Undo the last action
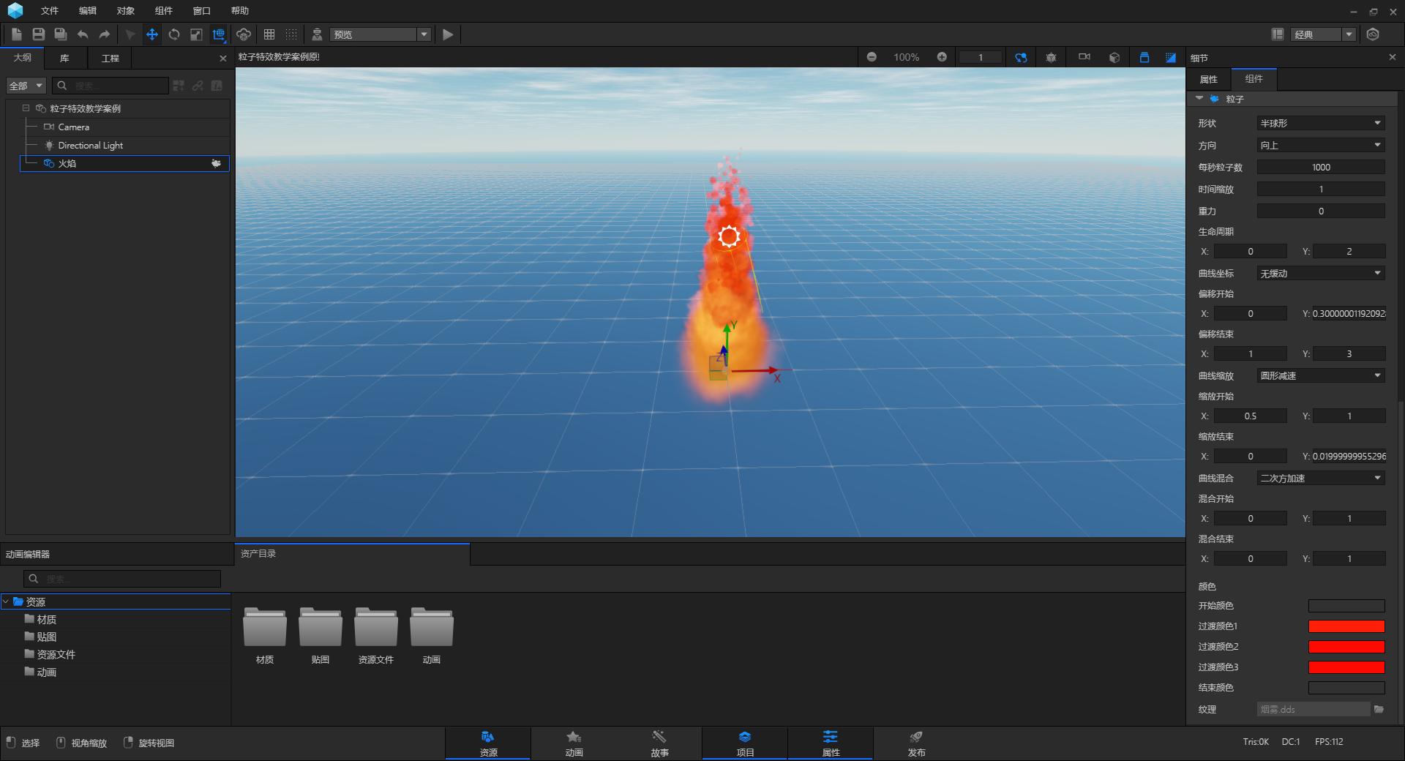1405x761 pixels. tap(83, 34)
